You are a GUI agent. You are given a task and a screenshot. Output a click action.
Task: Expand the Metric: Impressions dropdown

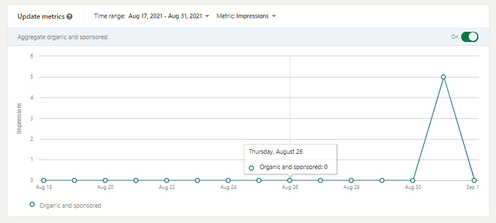pos(246,16)
